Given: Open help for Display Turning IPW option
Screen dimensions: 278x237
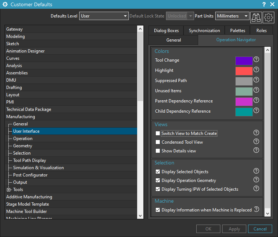Looking at the screenshot, I should (256, 189).
